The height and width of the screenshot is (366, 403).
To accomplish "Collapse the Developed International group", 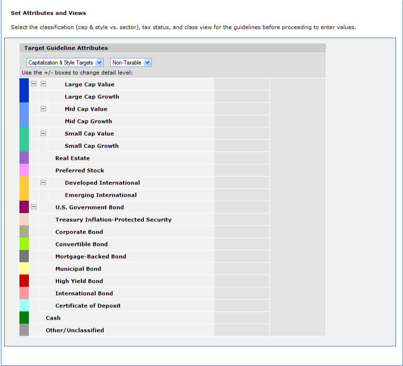I will click(x=43, y=183).
